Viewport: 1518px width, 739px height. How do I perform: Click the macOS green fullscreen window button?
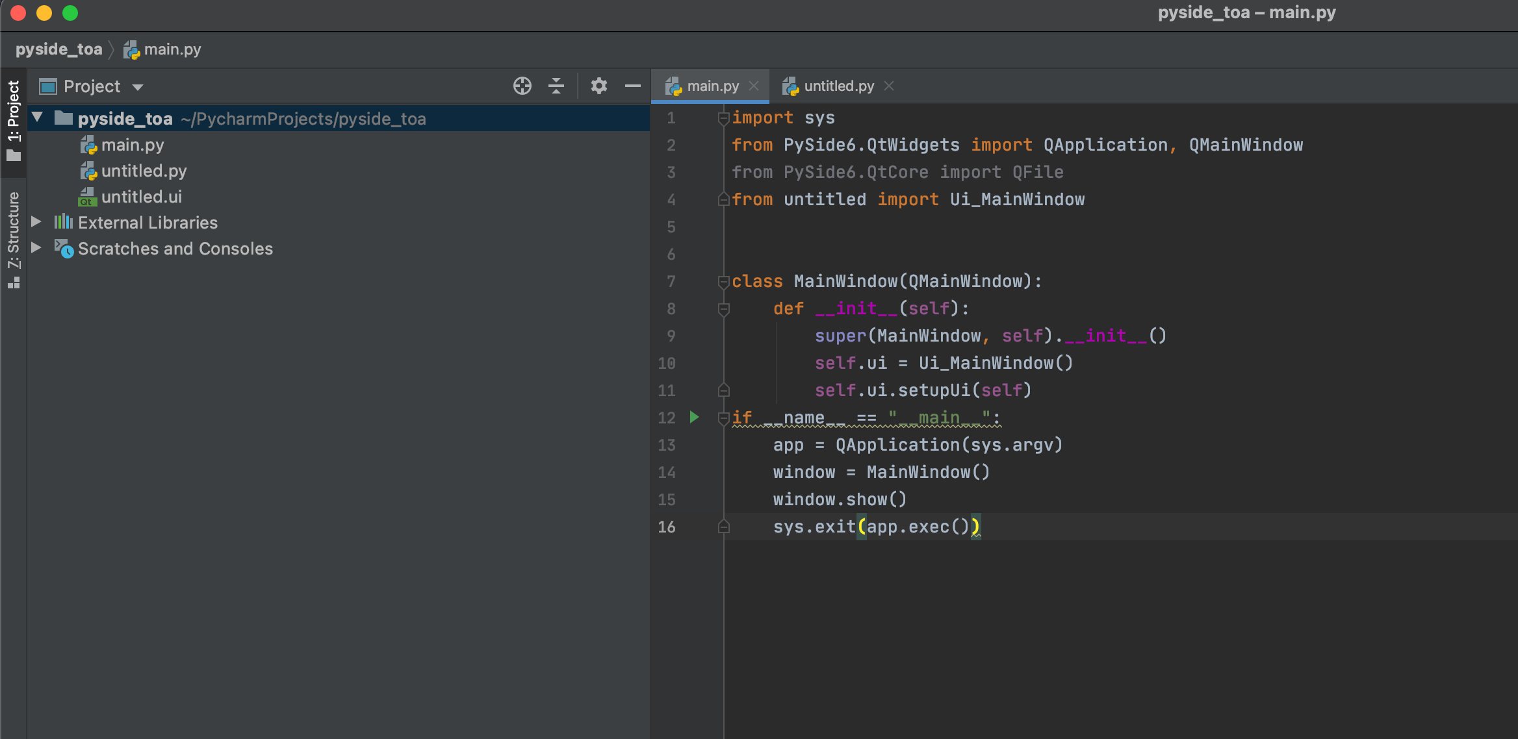tap(70, 13)
